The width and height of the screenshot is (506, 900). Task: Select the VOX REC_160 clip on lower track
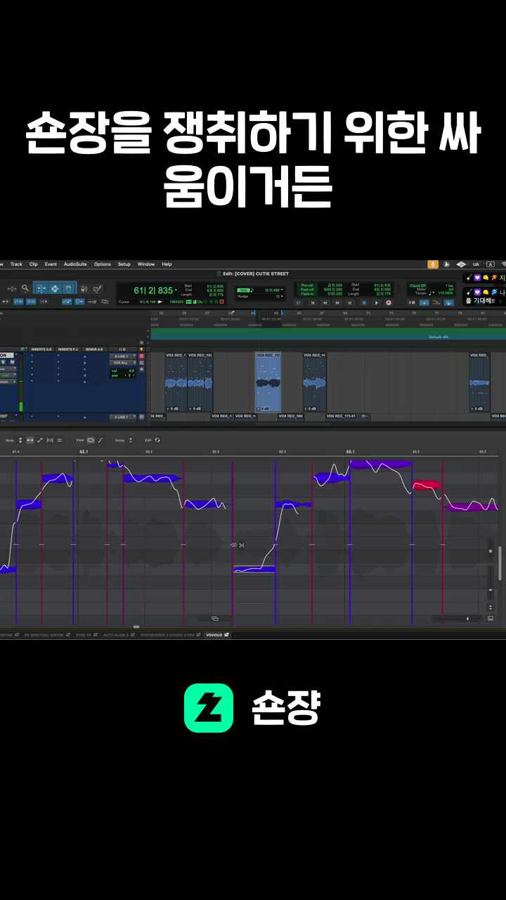point(290,416)
